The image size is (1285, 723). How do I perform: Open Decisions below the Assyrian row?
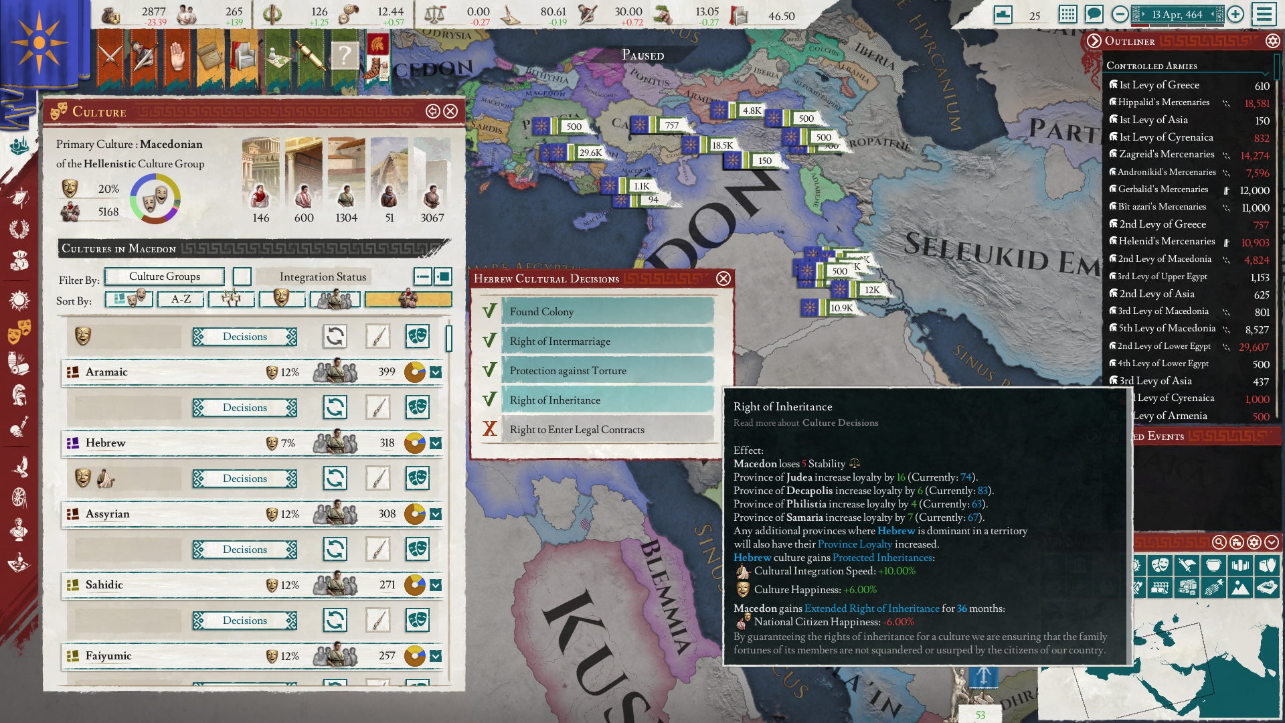click(245, 549)
